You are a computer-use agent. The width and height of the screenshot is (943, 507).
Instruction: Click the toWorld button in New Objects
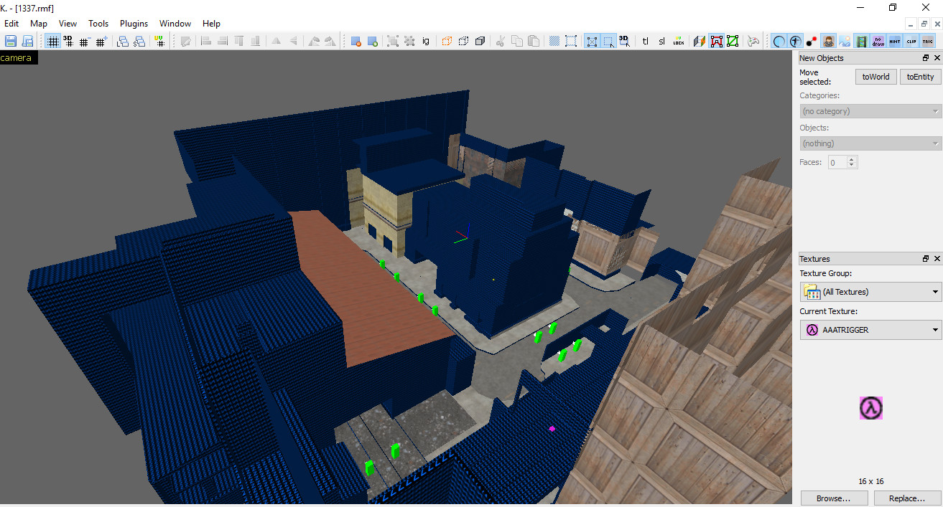click(875, 76)
